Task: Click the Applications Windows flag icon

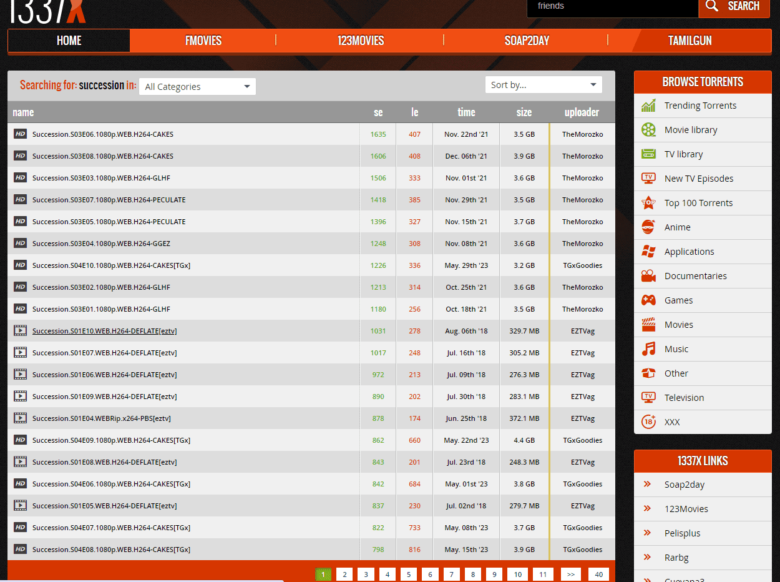Action: point(648,252)
